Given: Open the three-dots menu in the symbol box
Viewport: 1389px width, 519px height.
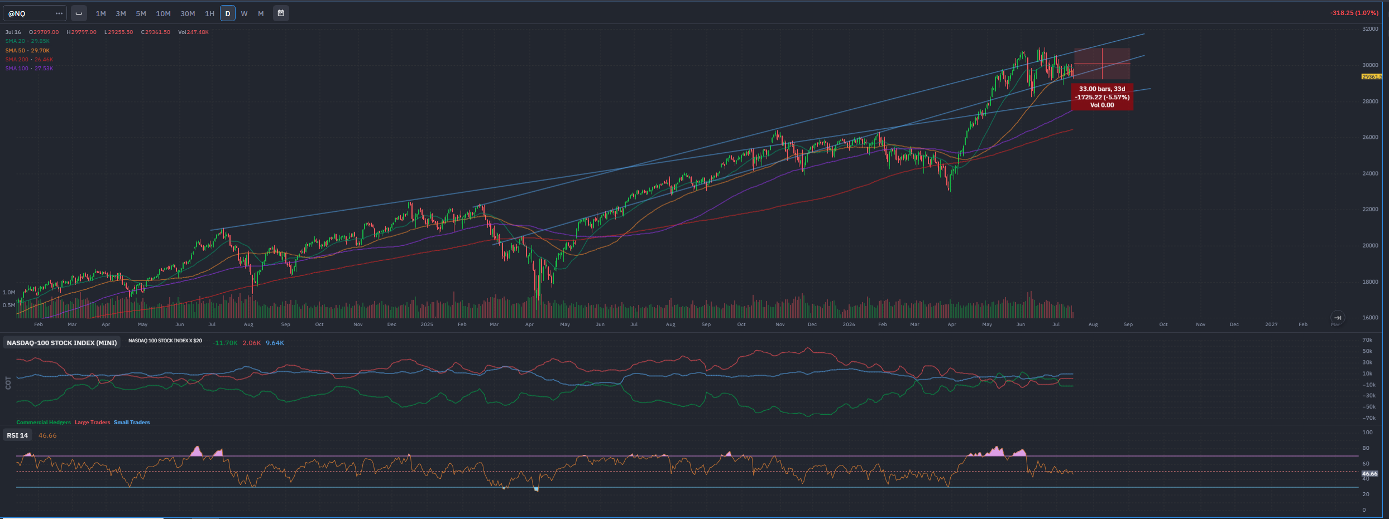Looking at the screenshot, I should tap(59, 13).
